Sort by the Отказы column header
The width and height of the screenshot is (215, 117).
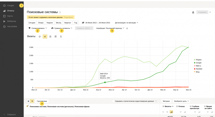[182, 106]
